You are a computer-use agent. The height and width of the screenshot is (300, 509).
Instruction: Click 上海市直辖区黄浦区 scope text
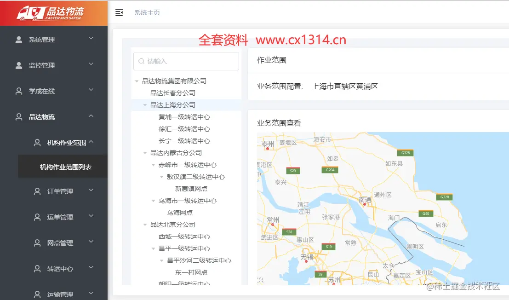point(345,87)
